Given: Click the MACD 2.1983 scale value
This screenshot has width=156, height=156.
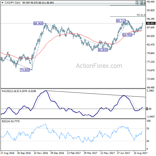Looking at the screenshot, I should point(151,91).
